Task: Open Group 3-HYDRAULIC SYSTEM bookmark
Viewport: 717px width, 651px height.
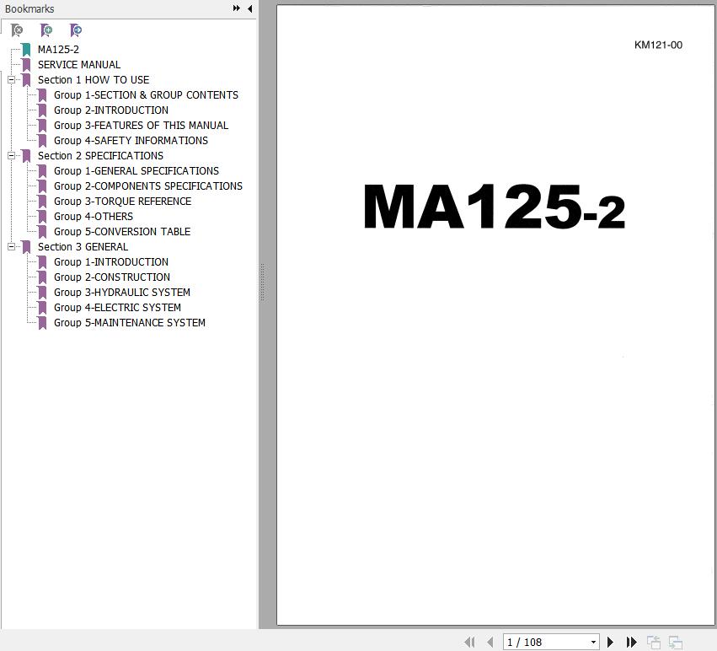Action: (122, 292)
